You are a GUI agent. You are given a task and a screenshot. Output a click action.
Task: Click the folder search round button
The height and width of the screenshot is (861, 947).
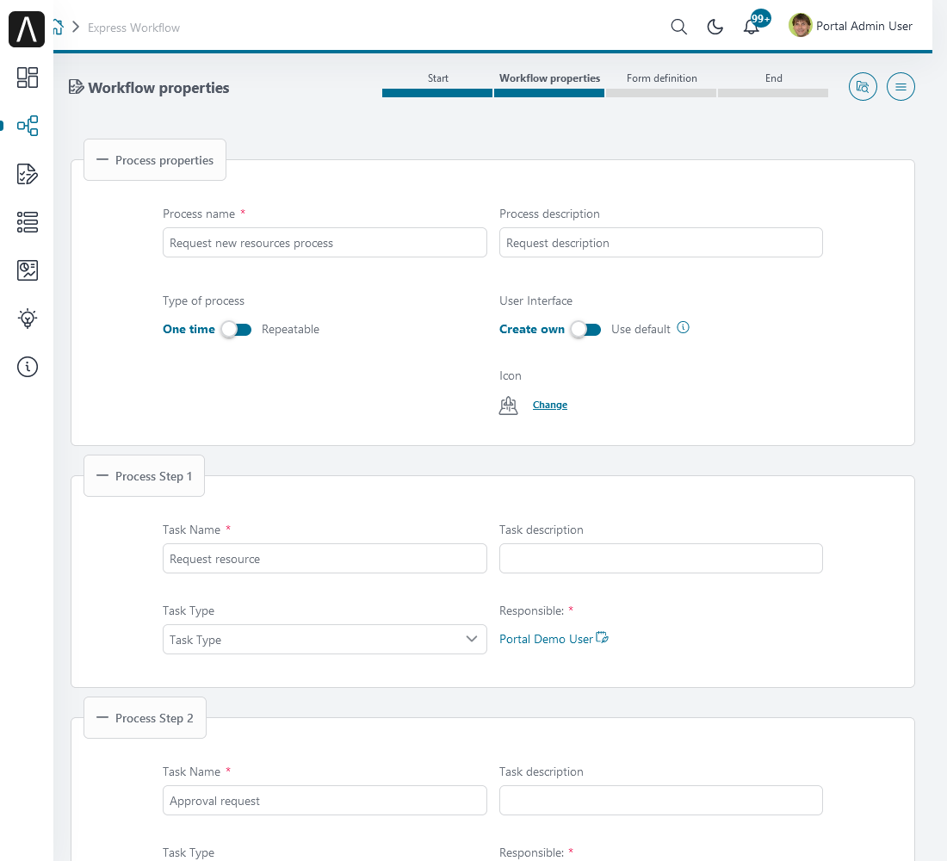863,87
